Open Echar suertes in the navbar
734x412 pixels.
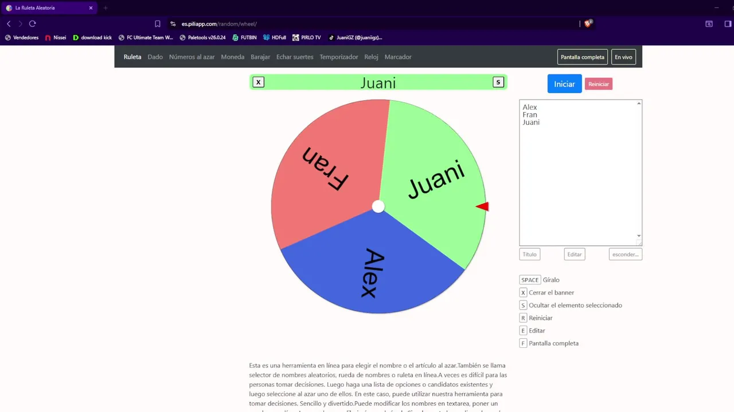[295, 57]
